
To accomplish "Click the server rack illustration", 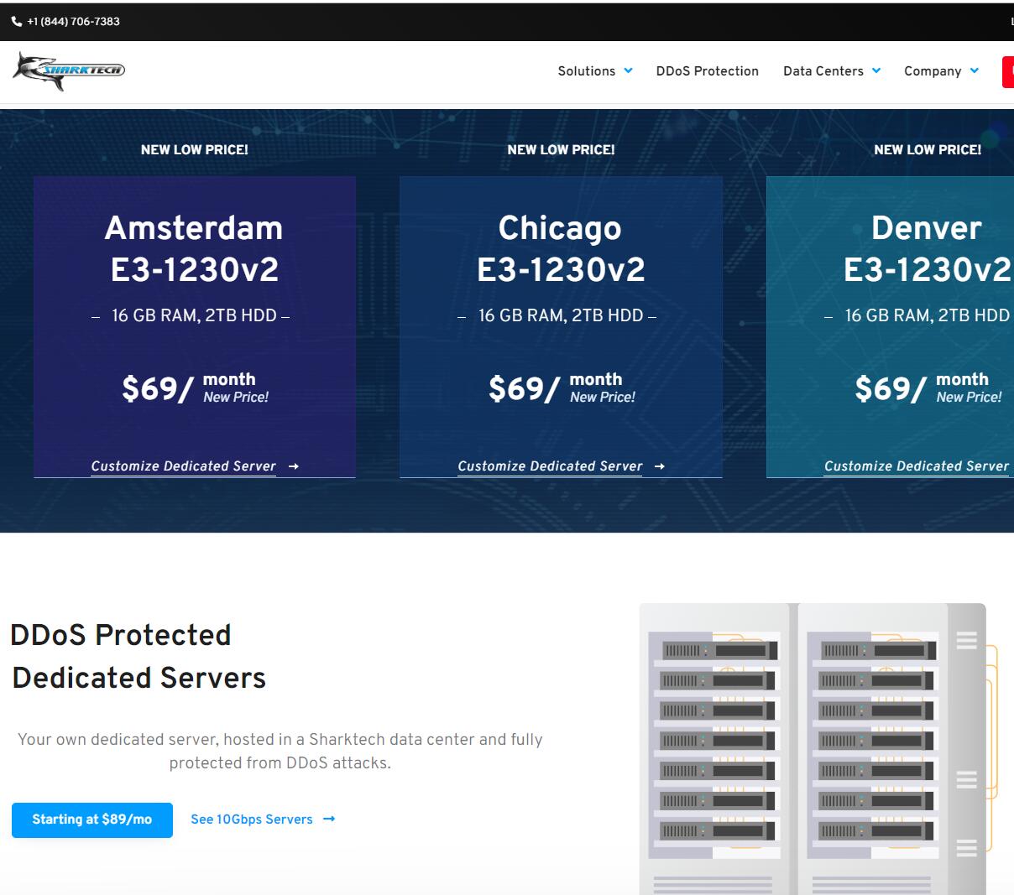I will tap(812, 747).
